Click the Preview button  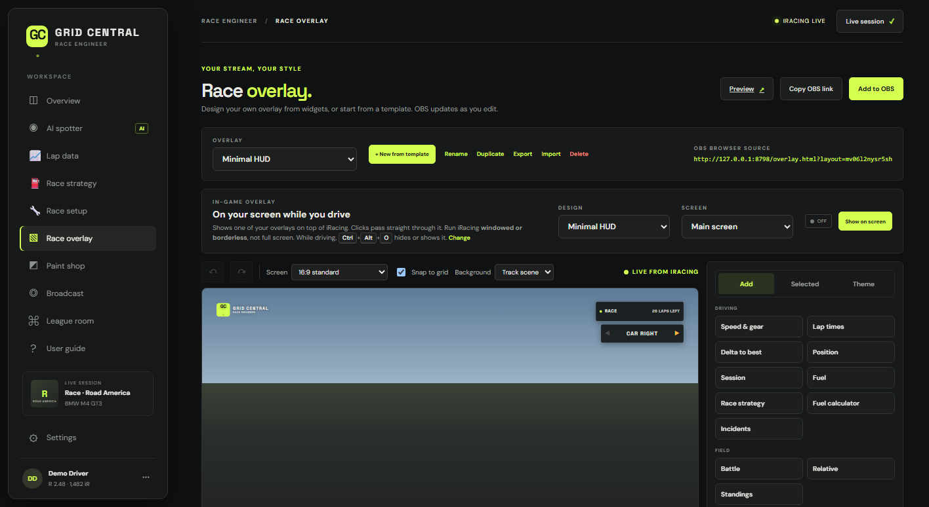coord(747,89)
